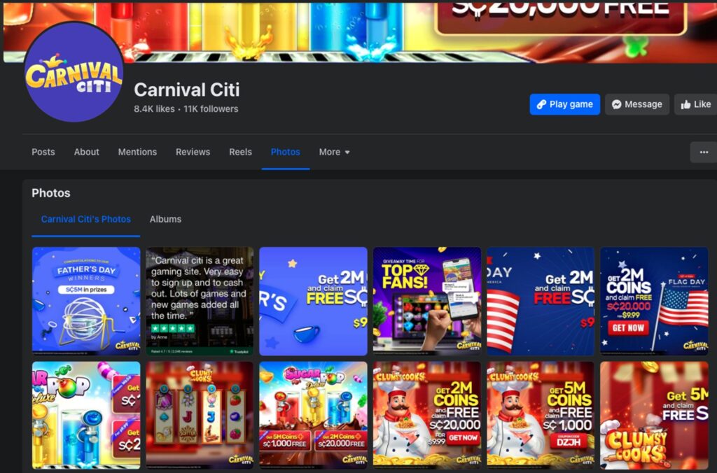Click the 11K followers text
Image resolution: width=717 pixels, height=473 pixels.
pyautogui.click(x=211, y=108)
